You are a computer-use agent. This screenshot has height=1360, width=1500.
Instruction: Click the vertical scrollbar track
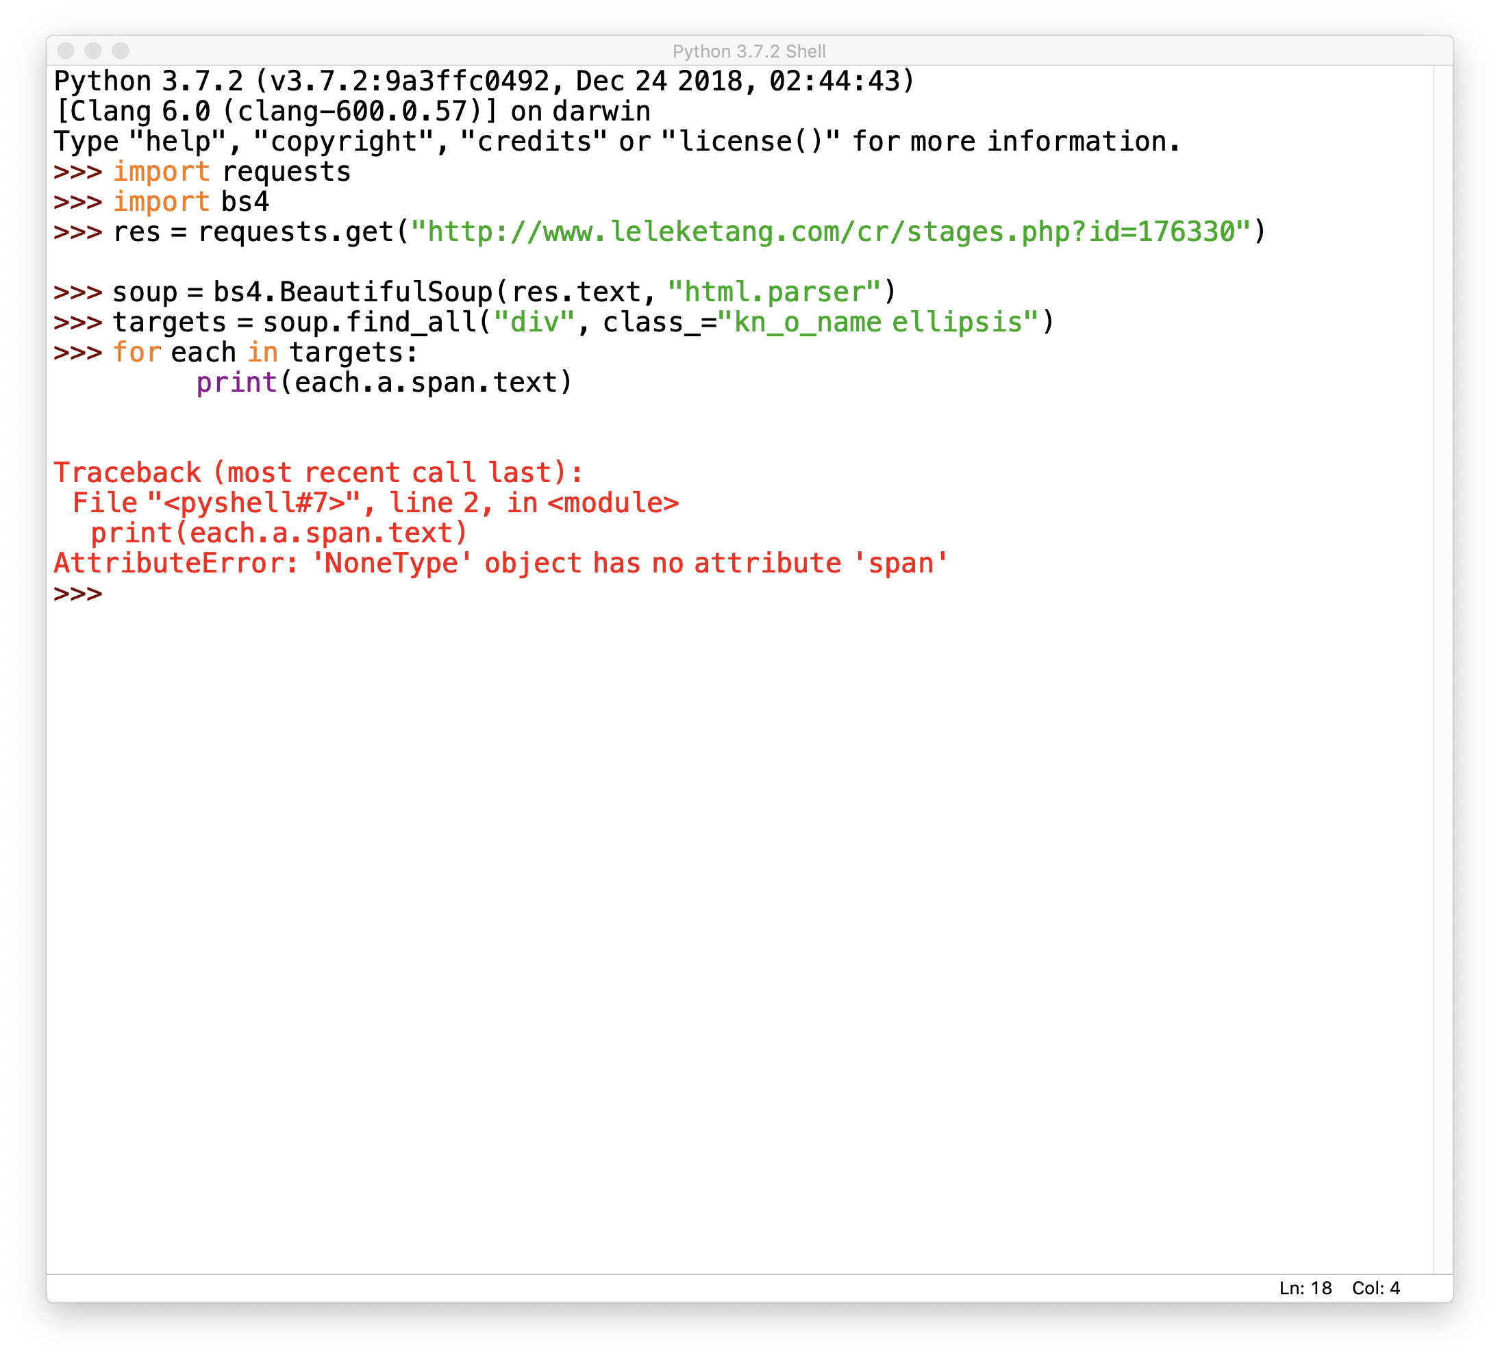(1442, 670)
